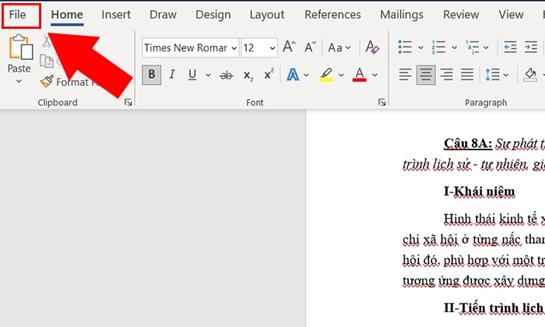Align text left

click(405, 75)
